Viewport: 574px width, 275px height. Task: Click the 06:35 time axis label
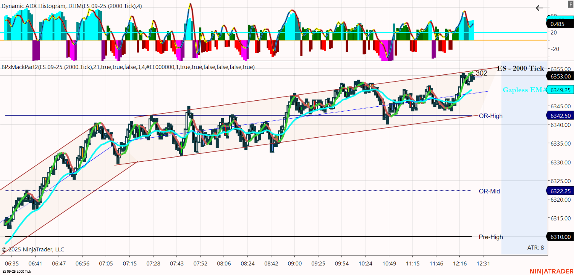pos(12,264)
